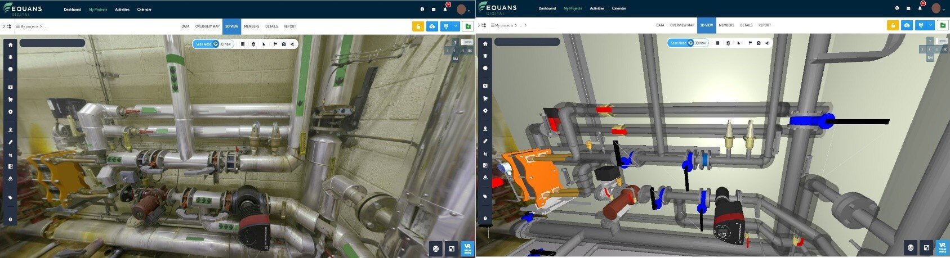Switch to OVERVIEW MAP tab in left window
Screen dimensions: 950x258
(x=207, y=26)
